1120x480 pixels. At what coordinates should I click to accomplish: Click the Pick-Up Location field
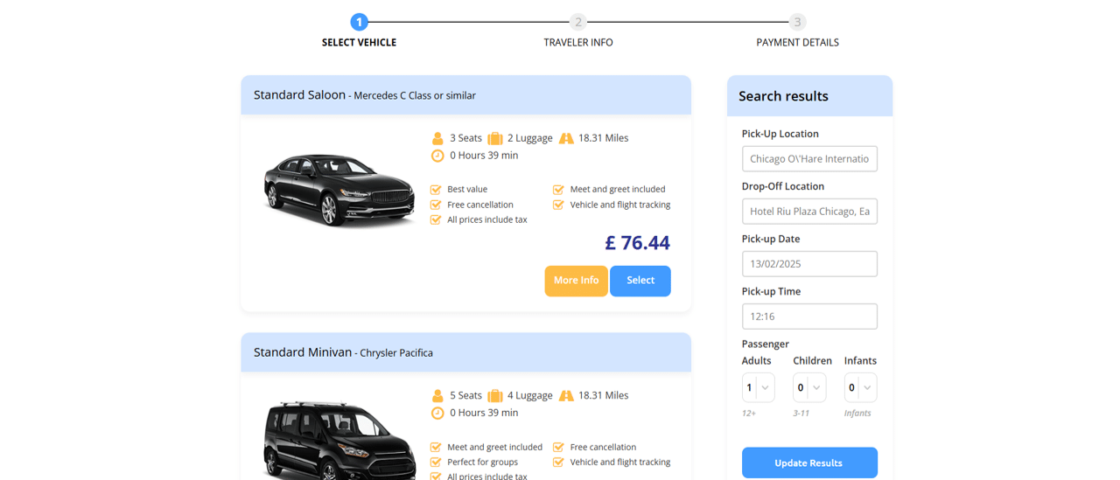pyautogui.click(x=809, y=159)
